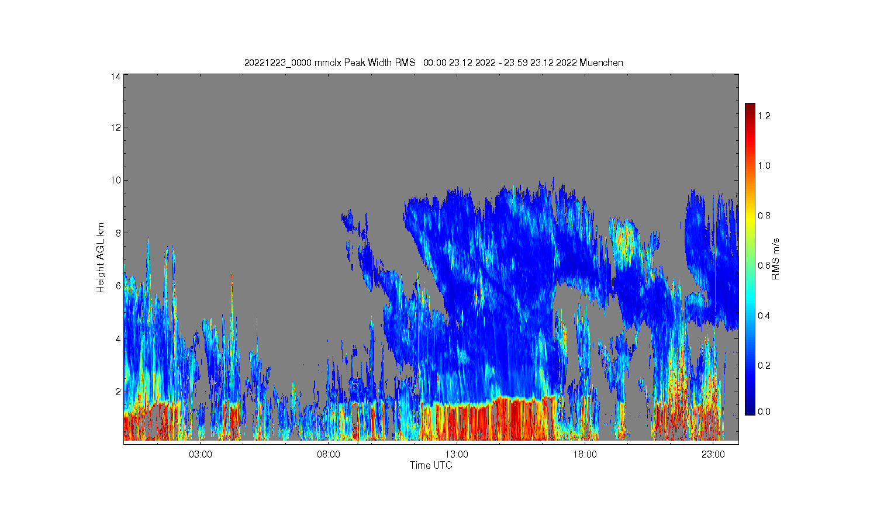Click the colorbar value '1.2'
Viewport: 877px width, 526px height.
[764, 116]
